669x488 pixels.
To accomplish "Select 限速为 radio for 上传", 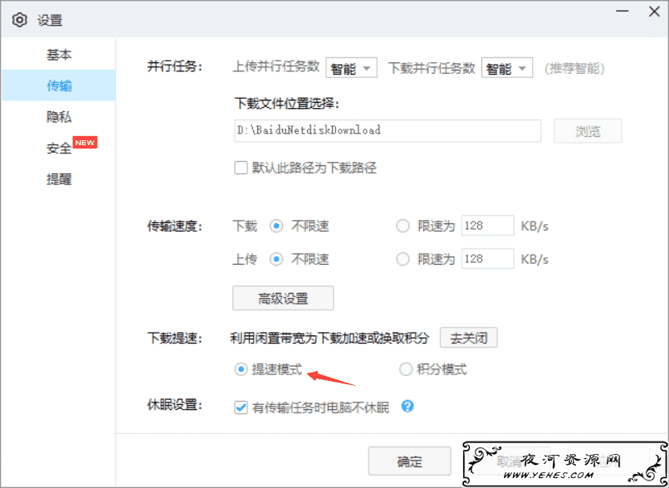I will (403, 259).
